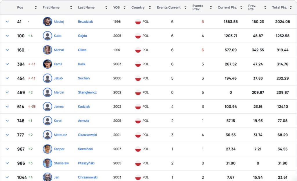Sort by First Name column arrows
297x181 pixels.
[x=71, y=8]
